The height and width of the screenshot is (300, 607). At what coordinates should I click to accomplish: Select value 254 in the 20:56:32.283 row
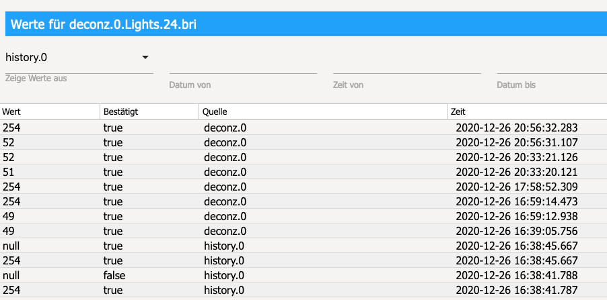(x=11, y=128)
